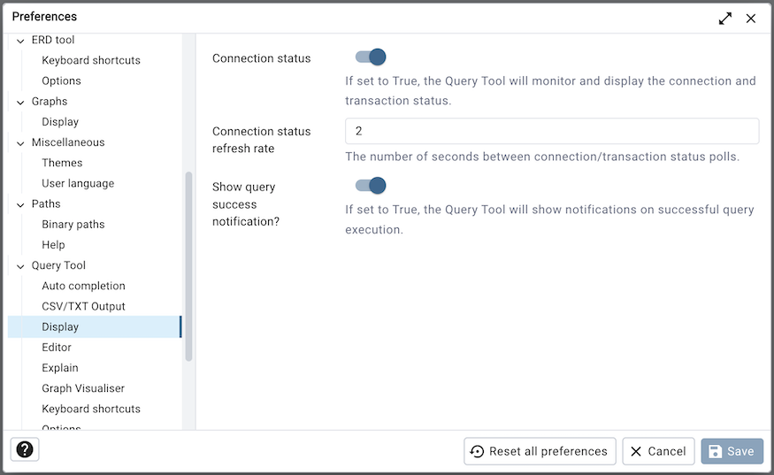Collapse the Query Tool tree node
Viewport: 774px width, 475px height.
(x=19, y=266)
